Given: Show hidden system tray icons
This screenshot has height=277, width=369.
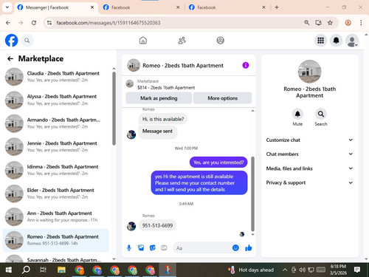Looking at the screenshot, I should tap(285, 270).
